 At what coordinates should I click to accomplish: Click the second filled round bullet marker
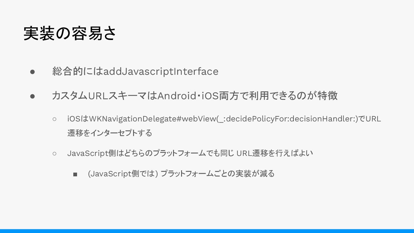(x=32, y=96)
